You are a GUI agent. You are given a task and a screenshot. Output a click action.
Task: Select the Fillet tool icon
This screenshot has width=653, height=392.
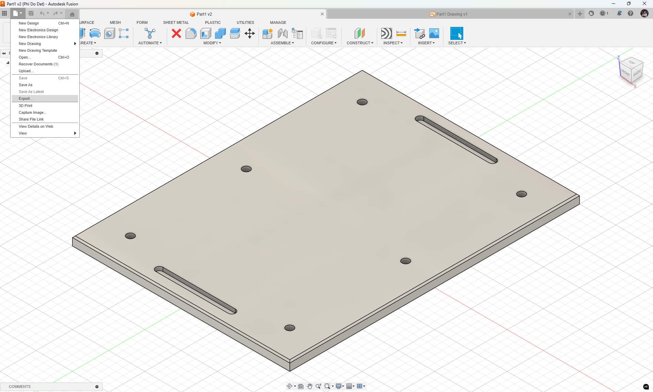pos(191,33)
